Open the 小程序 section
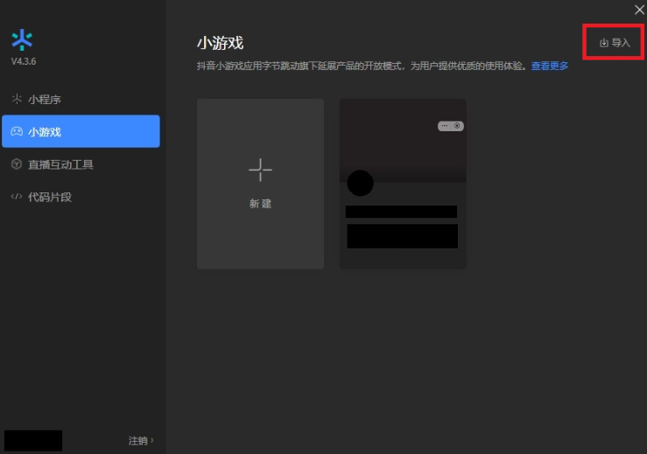Screen dimensions: 647x454 (x=44, y=100)
